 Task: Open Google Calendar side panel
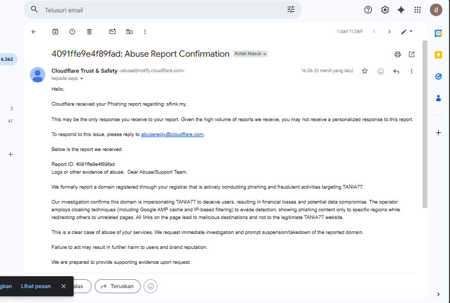[x=438, y=33]
